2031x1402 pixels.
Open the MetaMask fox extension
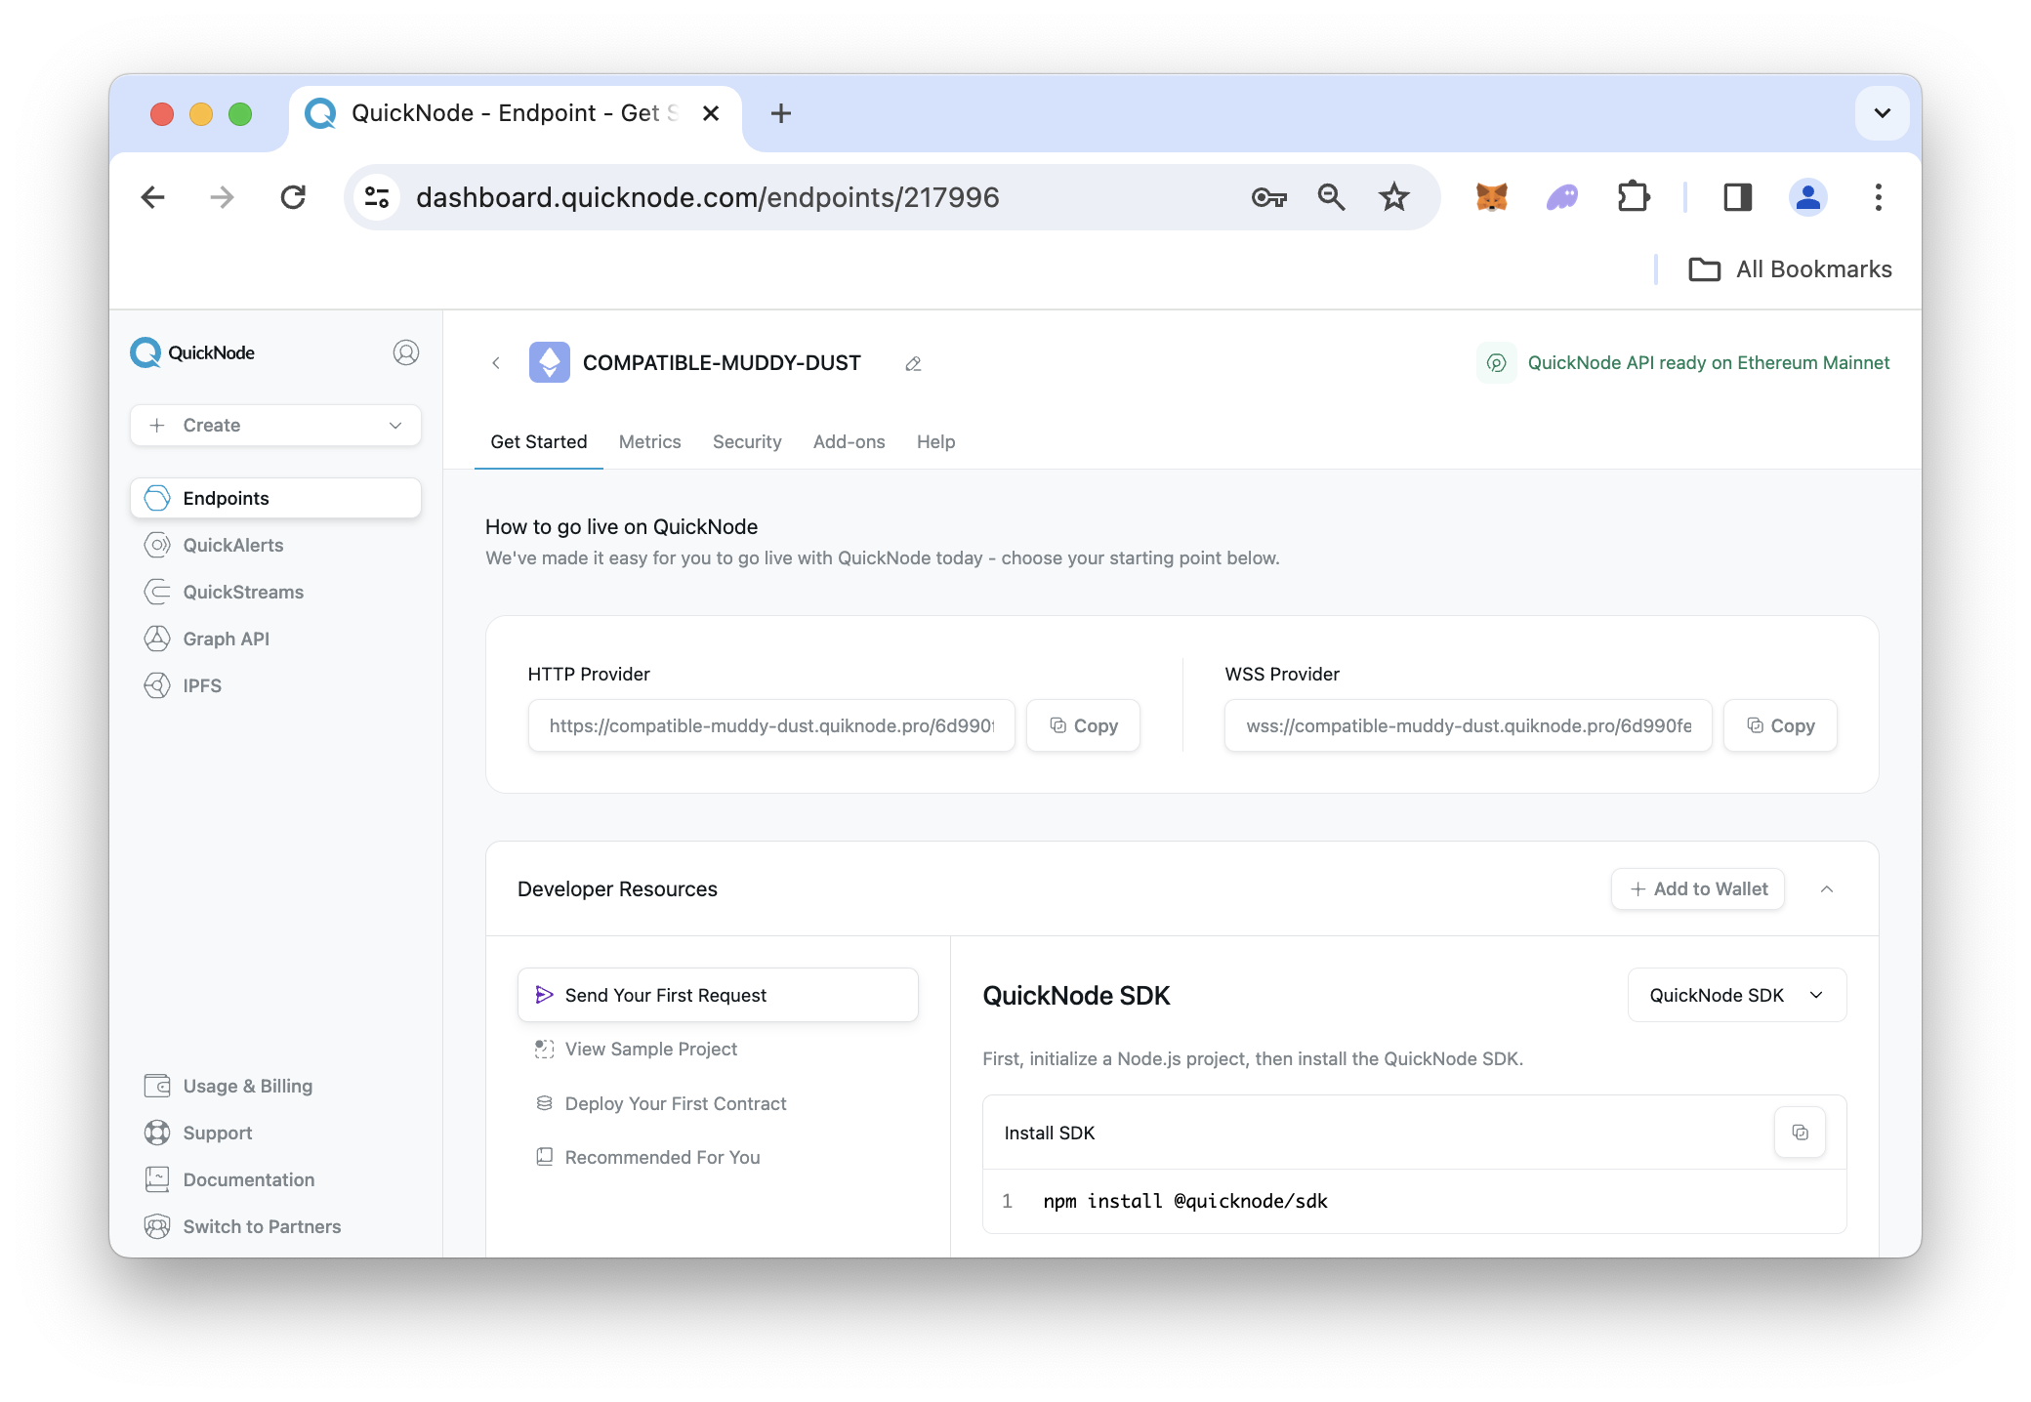click(x=1491, y=197)
